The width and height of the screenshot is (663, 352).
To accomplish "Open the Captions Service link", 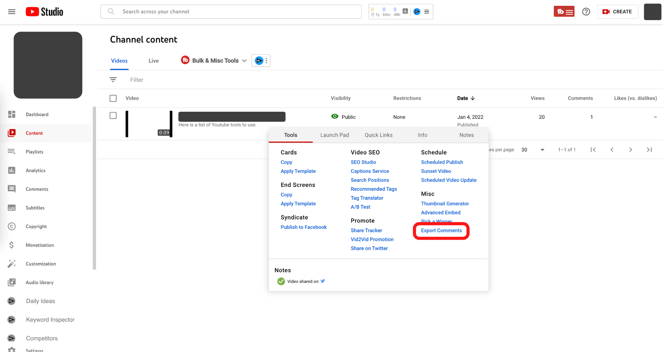I will (370, 171).
